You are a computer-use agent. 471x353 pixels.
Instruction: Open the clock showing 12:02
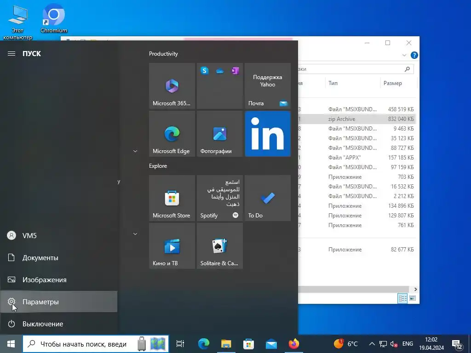click(431, 344)
